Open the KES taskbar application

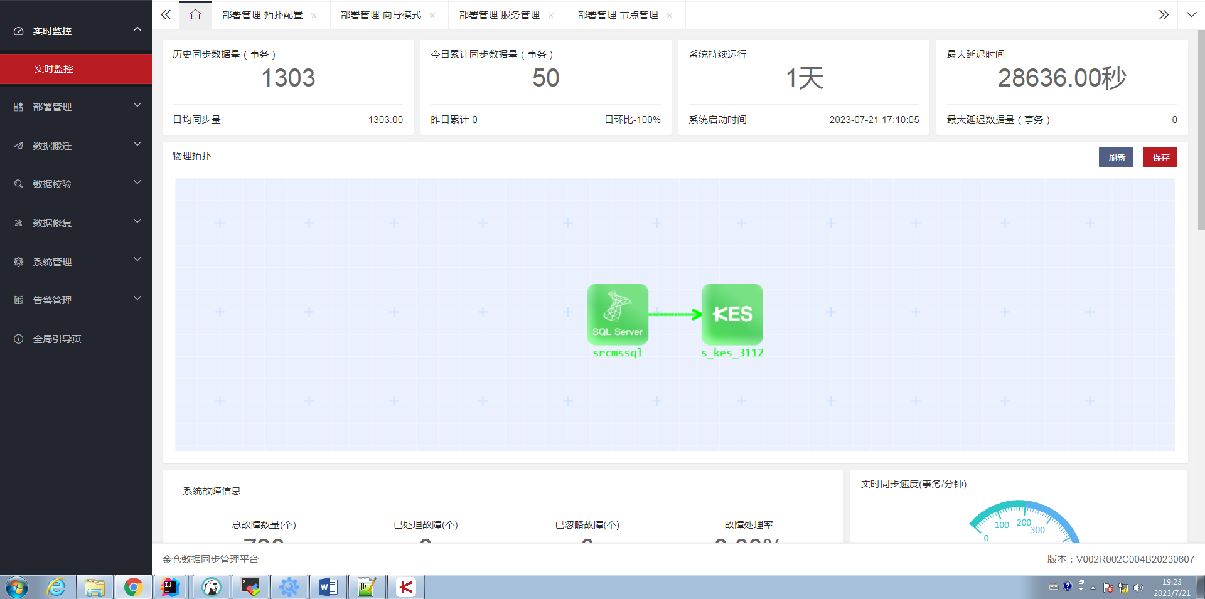405,587
